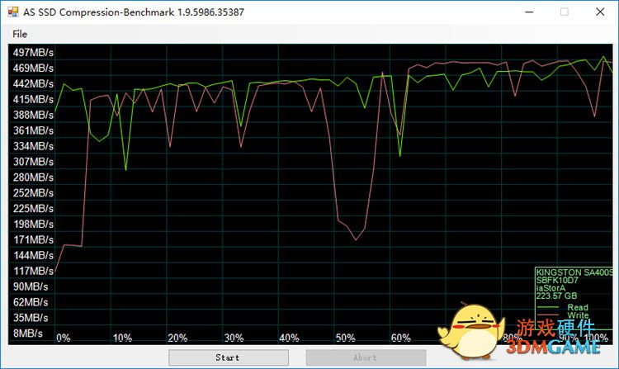Click the 415MB/s axis label
Screen dimensions: 619x369
(33, 99)
